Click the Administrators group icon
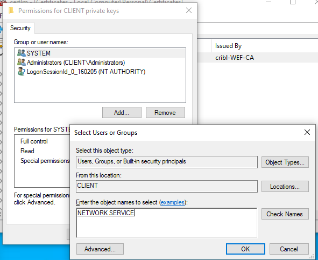The width and height of the screenshot is (318, 260). pyautogui.click(x=22, y=62)
